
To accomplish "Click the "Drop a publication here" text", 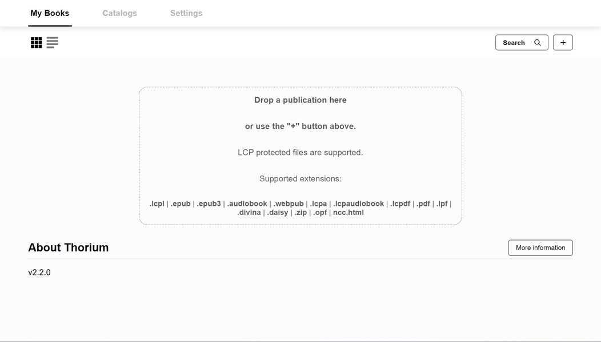I will 300,100.
